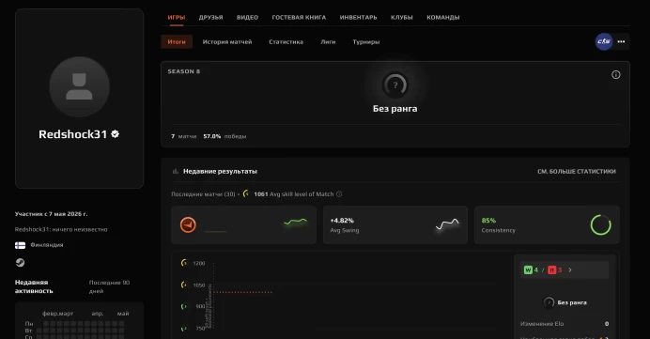Open the Команды tab
The width and height of the screenshot is (650, 339).
443,18
